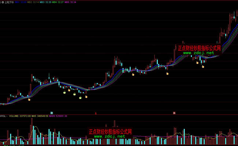238x146 pixels.
Task: Click the leftmost hand signal under the candles
Action: tap(29, 100)
